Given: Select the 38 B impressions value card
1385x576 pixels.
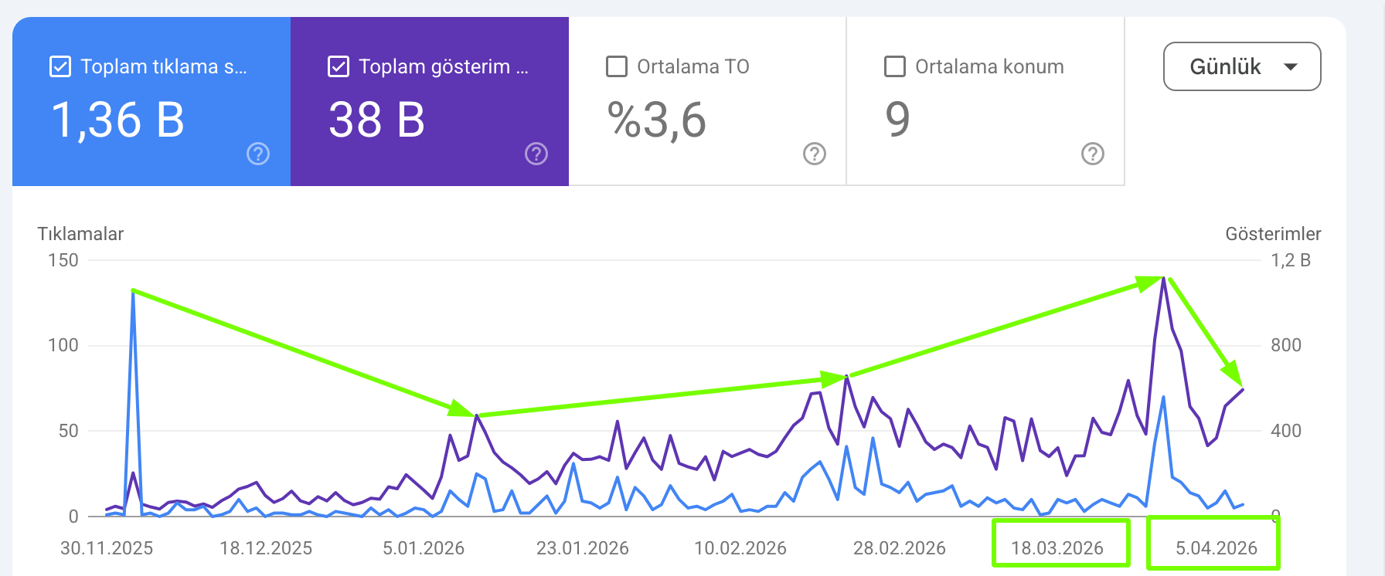Looking at the screenshot, I should (430, 101).
